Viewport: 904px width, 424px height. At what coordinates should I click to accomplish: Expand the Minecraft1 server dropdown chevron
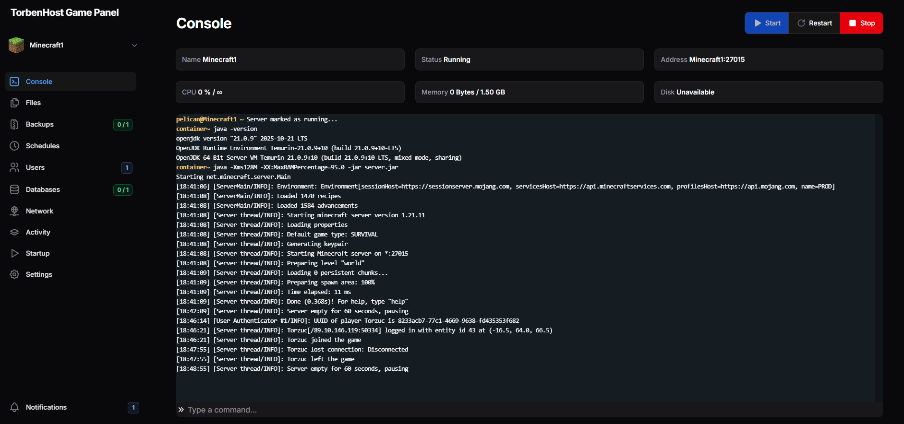tap(134, 45)
